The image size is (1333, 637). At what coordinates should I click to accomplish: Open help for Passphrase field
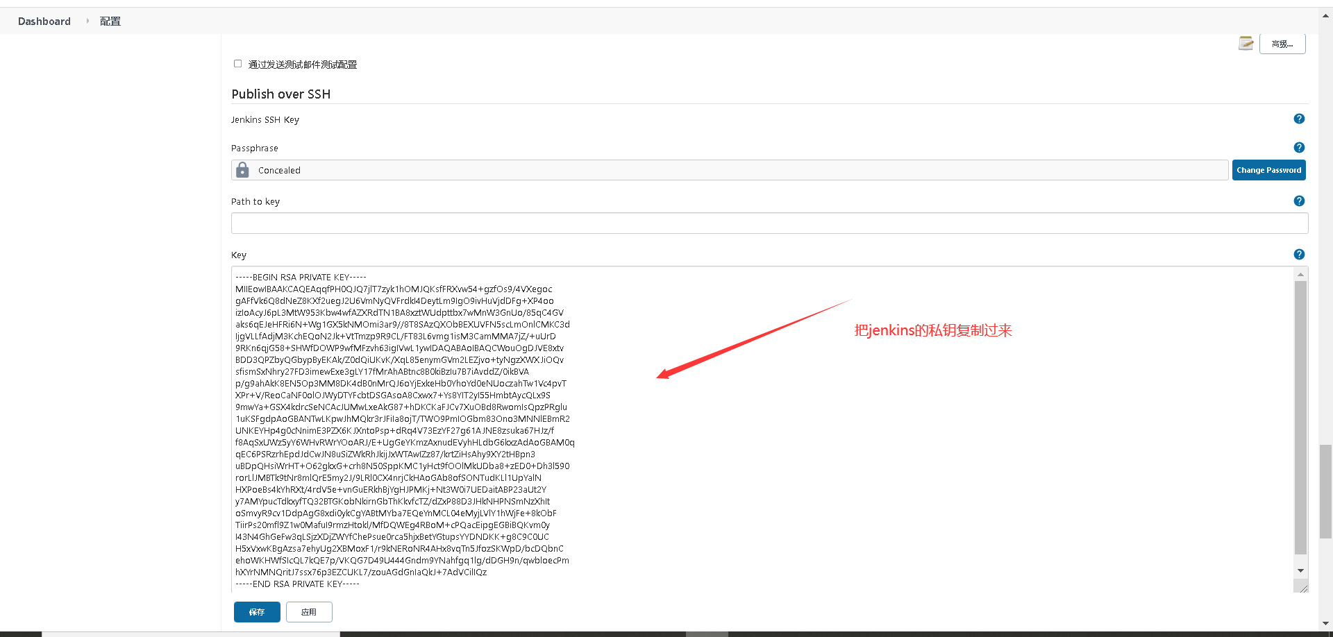coord(1299,147)
